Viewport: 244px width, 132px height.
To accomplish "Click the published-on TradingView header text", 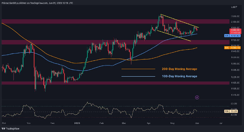I will (37, 3).
